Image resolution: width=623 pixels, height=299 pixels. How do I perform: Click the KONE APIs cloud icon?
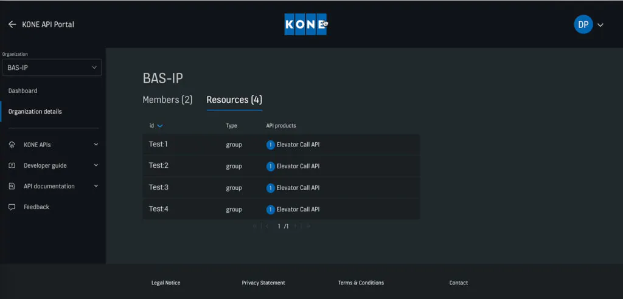click(12, 145)
